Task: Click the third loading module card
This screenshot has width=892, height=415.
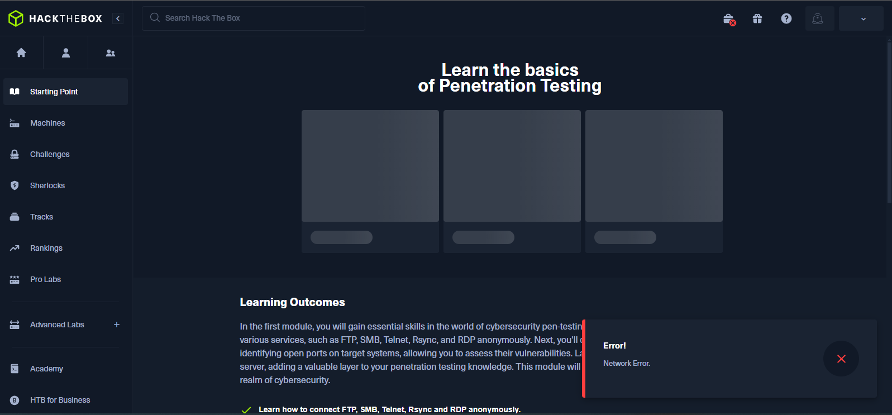Action: pos(654,182)
